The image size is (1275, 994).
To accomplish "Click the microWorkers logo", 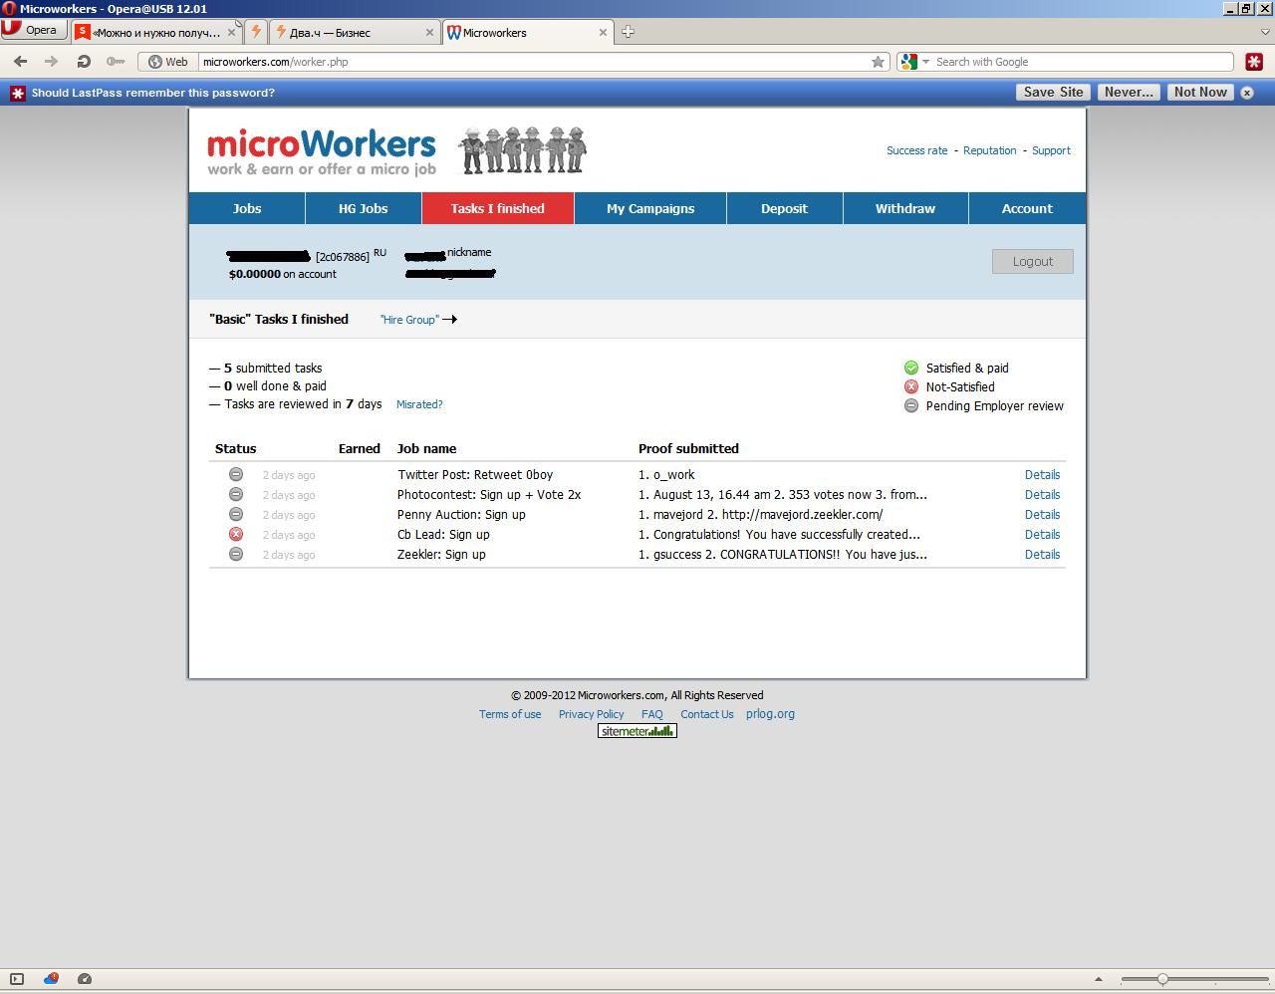I will [322, 151].
